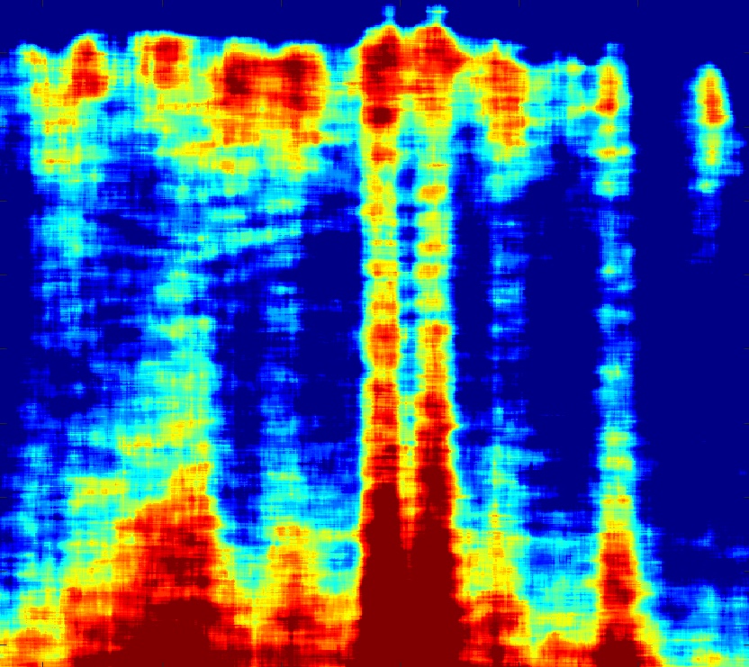This screenshot has height=667, width=749.
Task: Click the solid dark blue top-right corner area
Action: pyautogui.click(x=693, y=27)
